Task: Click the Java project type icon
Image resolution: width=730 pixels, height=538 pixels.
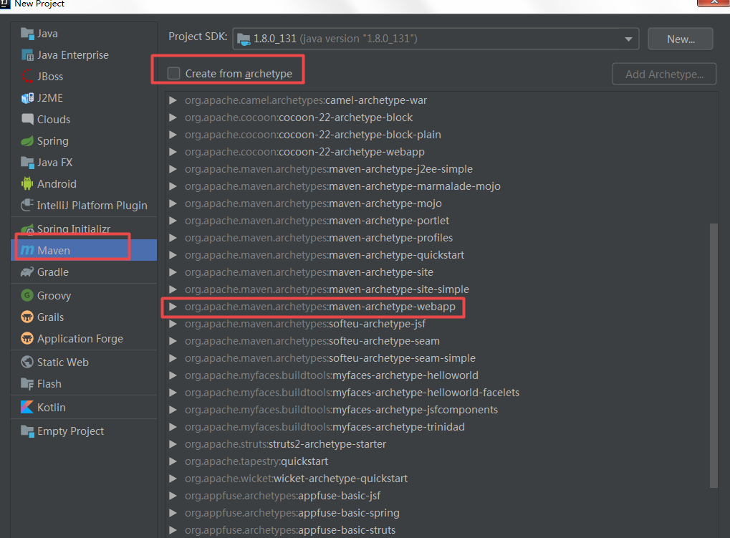Action: (27, 34)
